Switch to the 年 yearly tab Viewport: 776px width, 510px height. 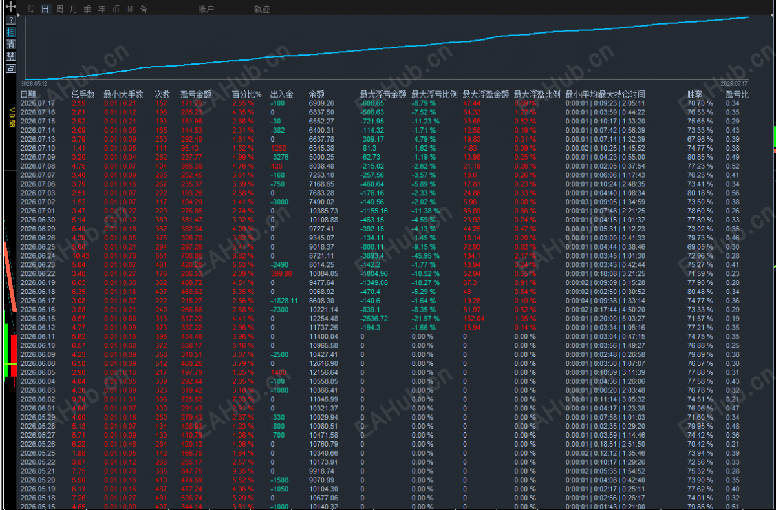coord(102,9)
